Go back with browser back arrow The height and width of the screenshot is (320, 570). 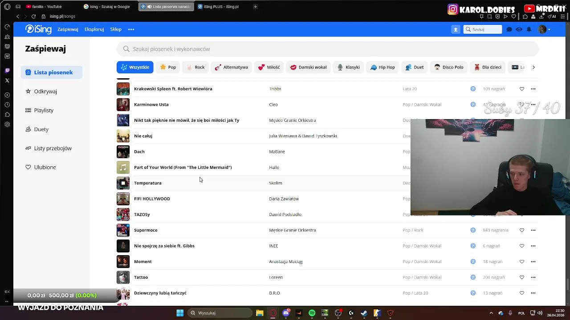tap(18, 16)
